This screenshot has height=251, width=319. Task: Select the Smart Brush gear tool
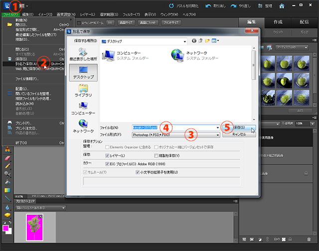(7, 174)
